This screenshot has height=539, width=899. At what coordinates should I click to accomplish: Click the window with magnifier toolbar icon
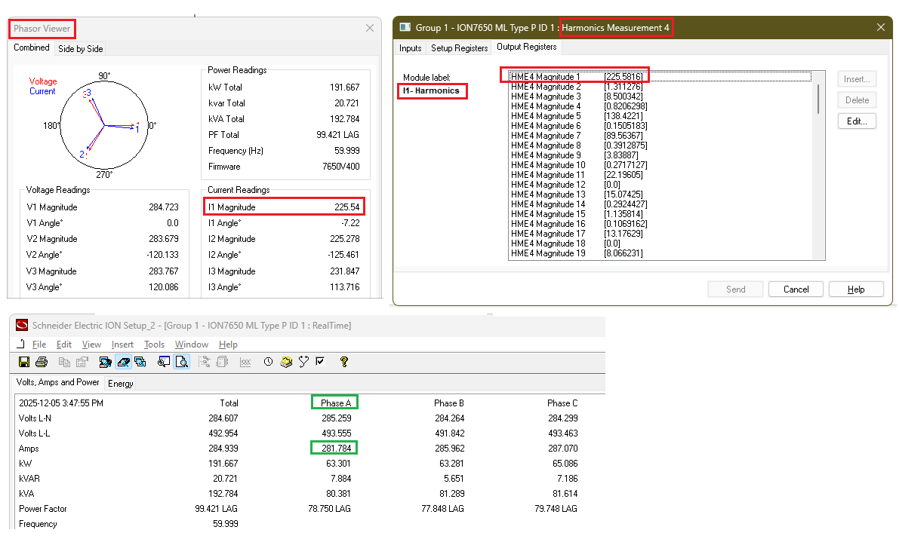164,362
